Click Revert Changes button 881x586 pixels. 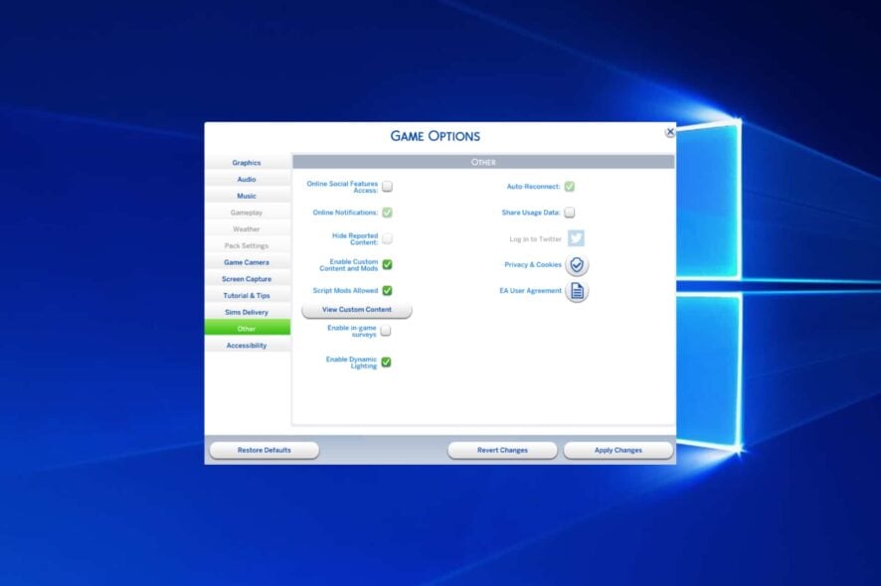(x=502, y=450)
